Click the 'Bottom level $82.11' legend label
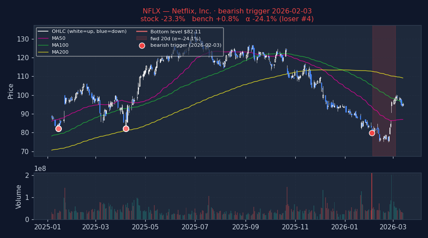The height and width of the screenshot is (238, 428). coord(176,32)
